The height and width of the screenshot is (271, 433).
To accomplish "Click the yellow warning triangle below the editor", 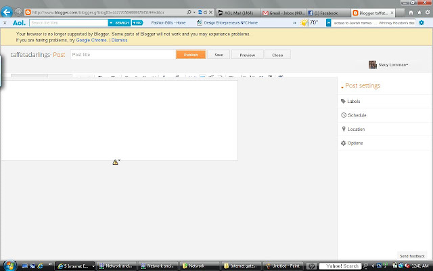I will tap(116, 162).
